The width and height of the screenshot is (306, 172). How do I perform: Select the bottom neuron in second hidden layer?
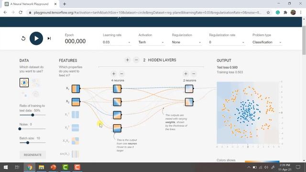click(x=189, y=102)
